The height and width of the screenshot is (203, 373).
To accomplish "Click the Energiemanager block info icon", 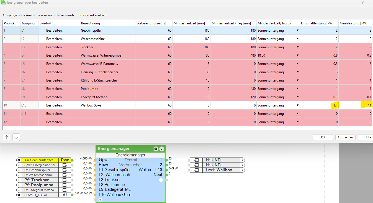I will [161, 149].
